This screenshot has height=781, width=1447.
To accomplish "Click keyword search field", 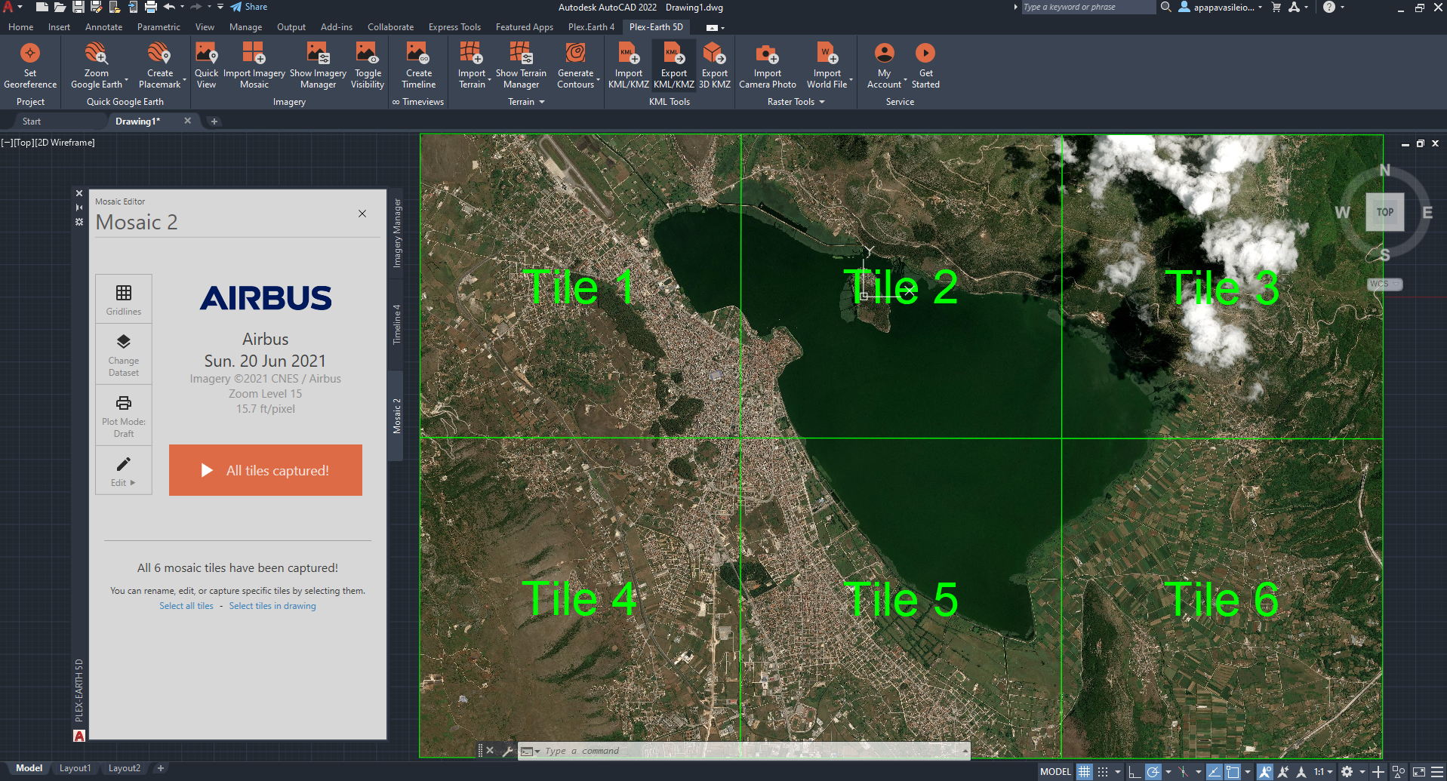I will pos(1087,7).
